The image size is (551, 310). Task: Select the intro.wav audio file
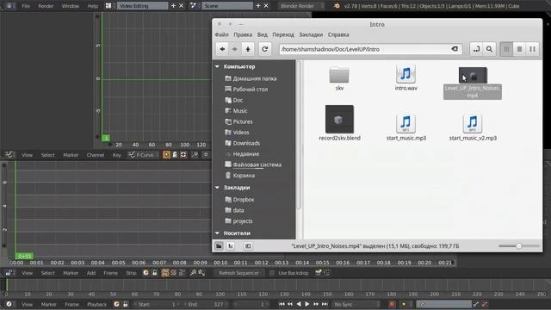click(x=406, y=77)
